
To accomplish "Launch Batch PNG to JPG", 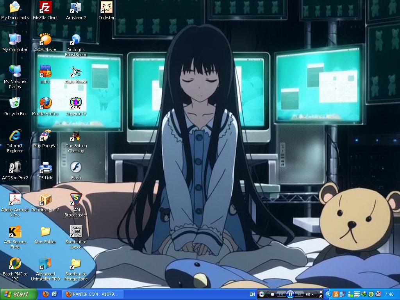I will [15, 270].
